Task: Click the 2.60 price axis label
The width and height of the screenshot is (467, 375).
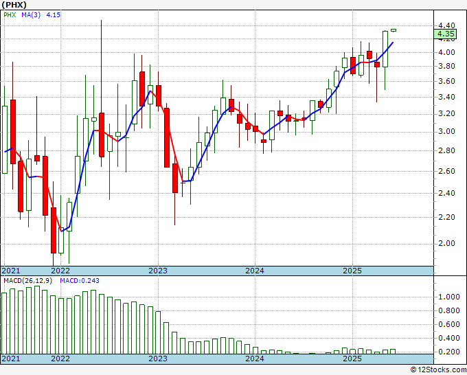Action: click(x=446, y=171)
